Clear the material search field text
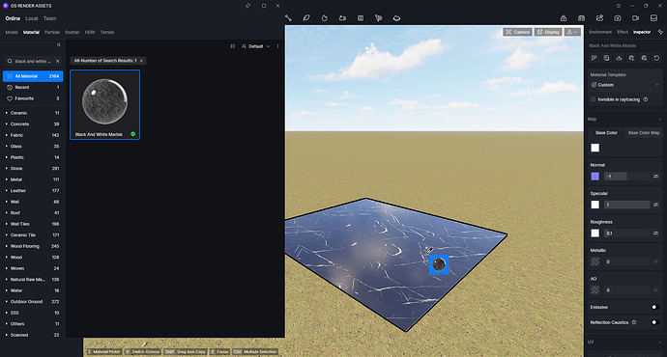The width and height of the screenshot is (667, 357). (58, 61)
